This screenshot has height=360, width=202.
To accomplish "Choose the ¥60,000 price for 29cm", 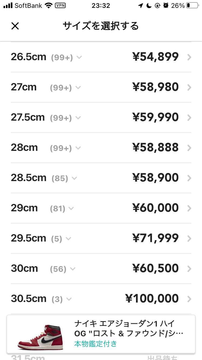I will pyautogui.click(x=155, y=208).
